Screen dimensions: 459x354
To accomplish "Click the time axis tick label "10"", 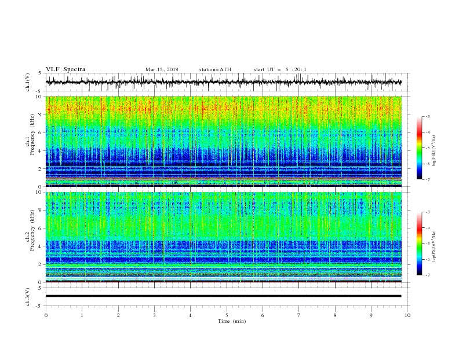I will [x=407, y=315].
